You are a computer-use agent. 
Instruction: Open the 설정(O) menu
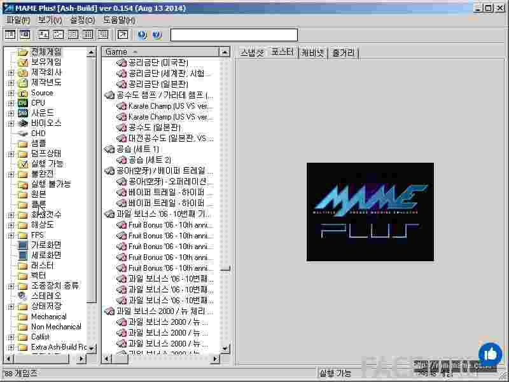83,20
